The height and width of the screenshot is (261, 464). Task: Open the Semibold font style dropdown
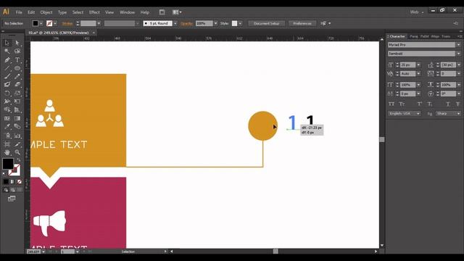click(x=458, y=54)
